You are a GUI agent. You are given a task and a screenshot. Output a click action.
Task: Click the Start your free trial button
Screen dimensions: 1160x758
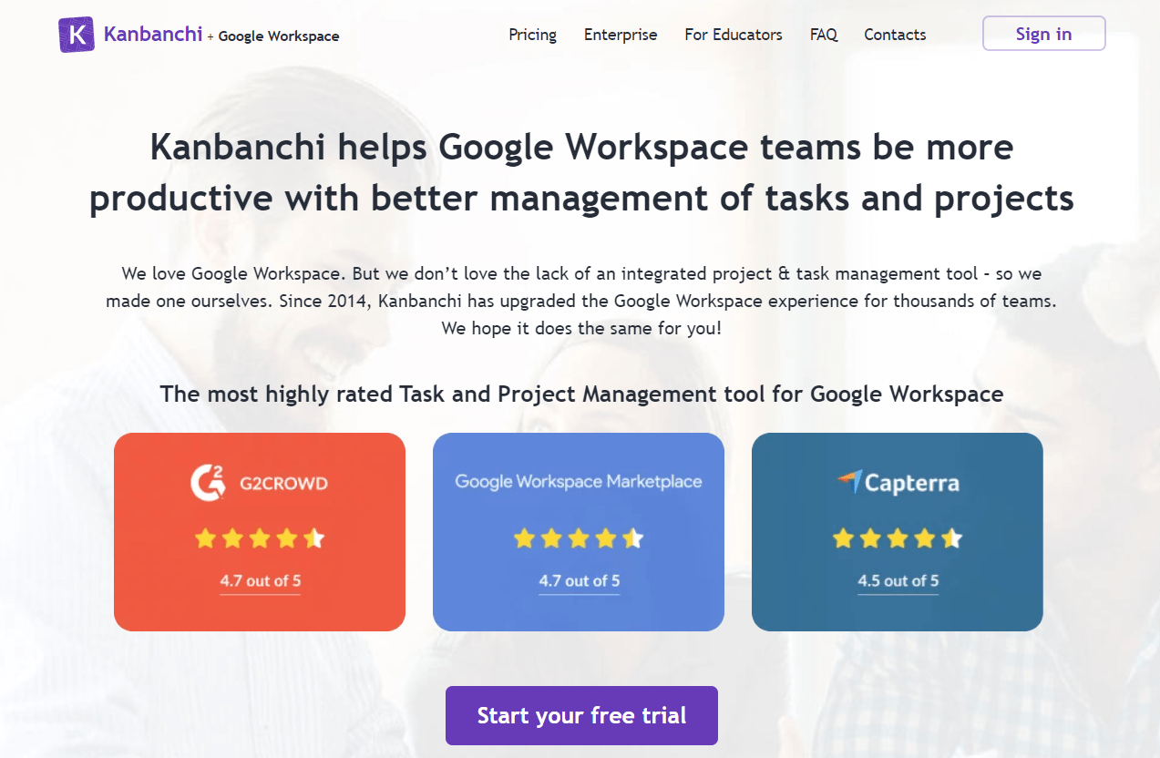click(x=581, y=715)
